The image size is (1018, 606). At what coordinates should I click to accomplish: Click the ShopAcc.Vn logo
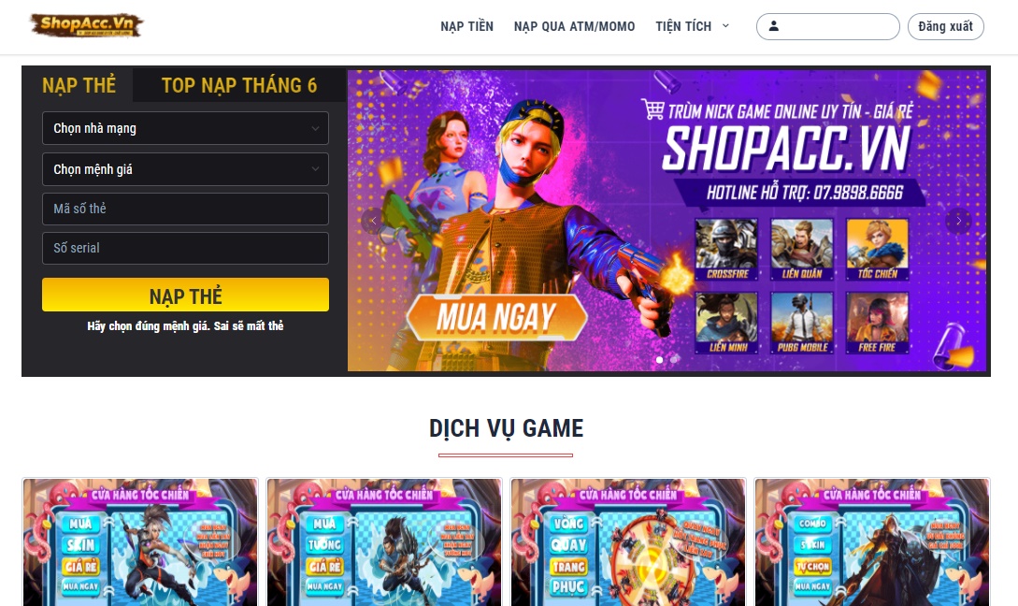(86, 25)
